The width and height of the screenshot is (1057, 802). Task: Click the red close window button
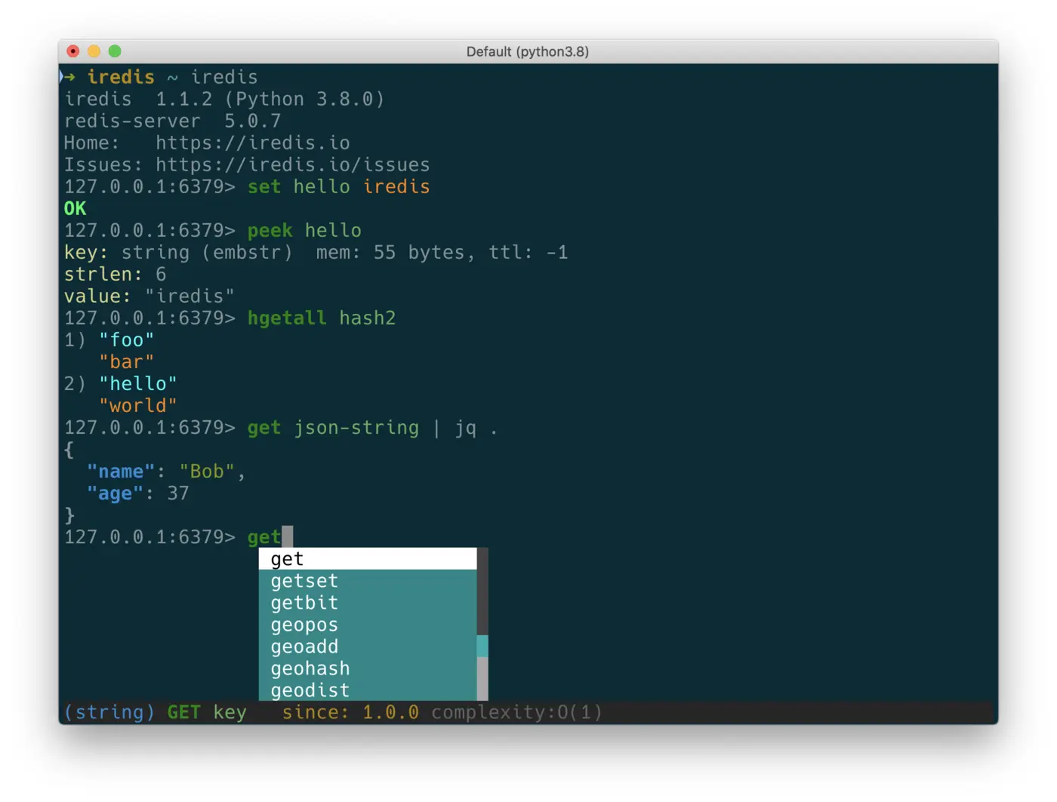(x=73, y=51)
